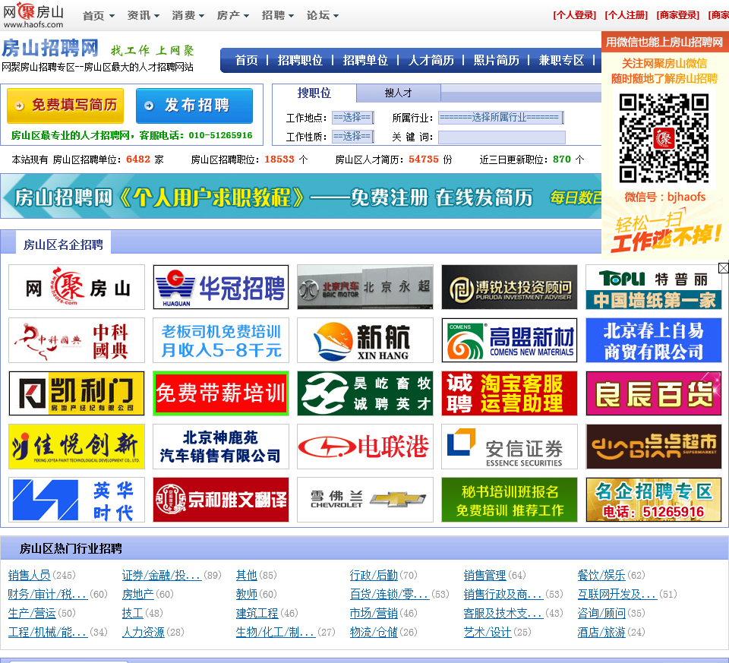Click the 关键词 input field
729x663 pixels.
tap(502, 137)
